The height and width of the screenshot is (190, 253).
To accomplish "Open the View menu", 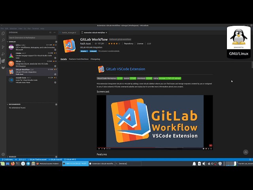I will [20, 28].
